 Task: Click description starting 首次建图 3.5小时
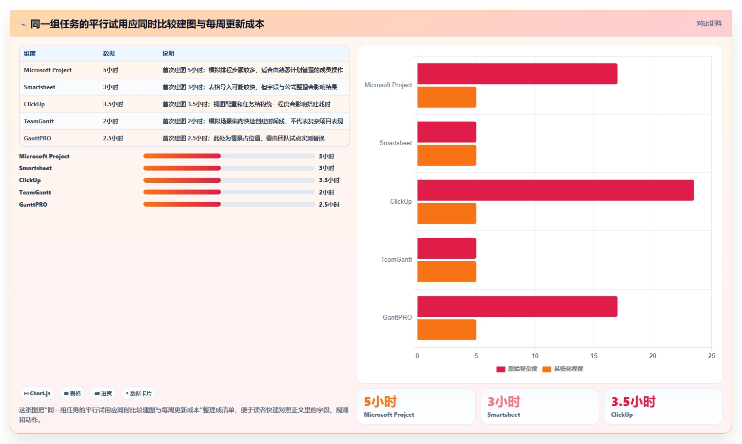pos(246,104)
